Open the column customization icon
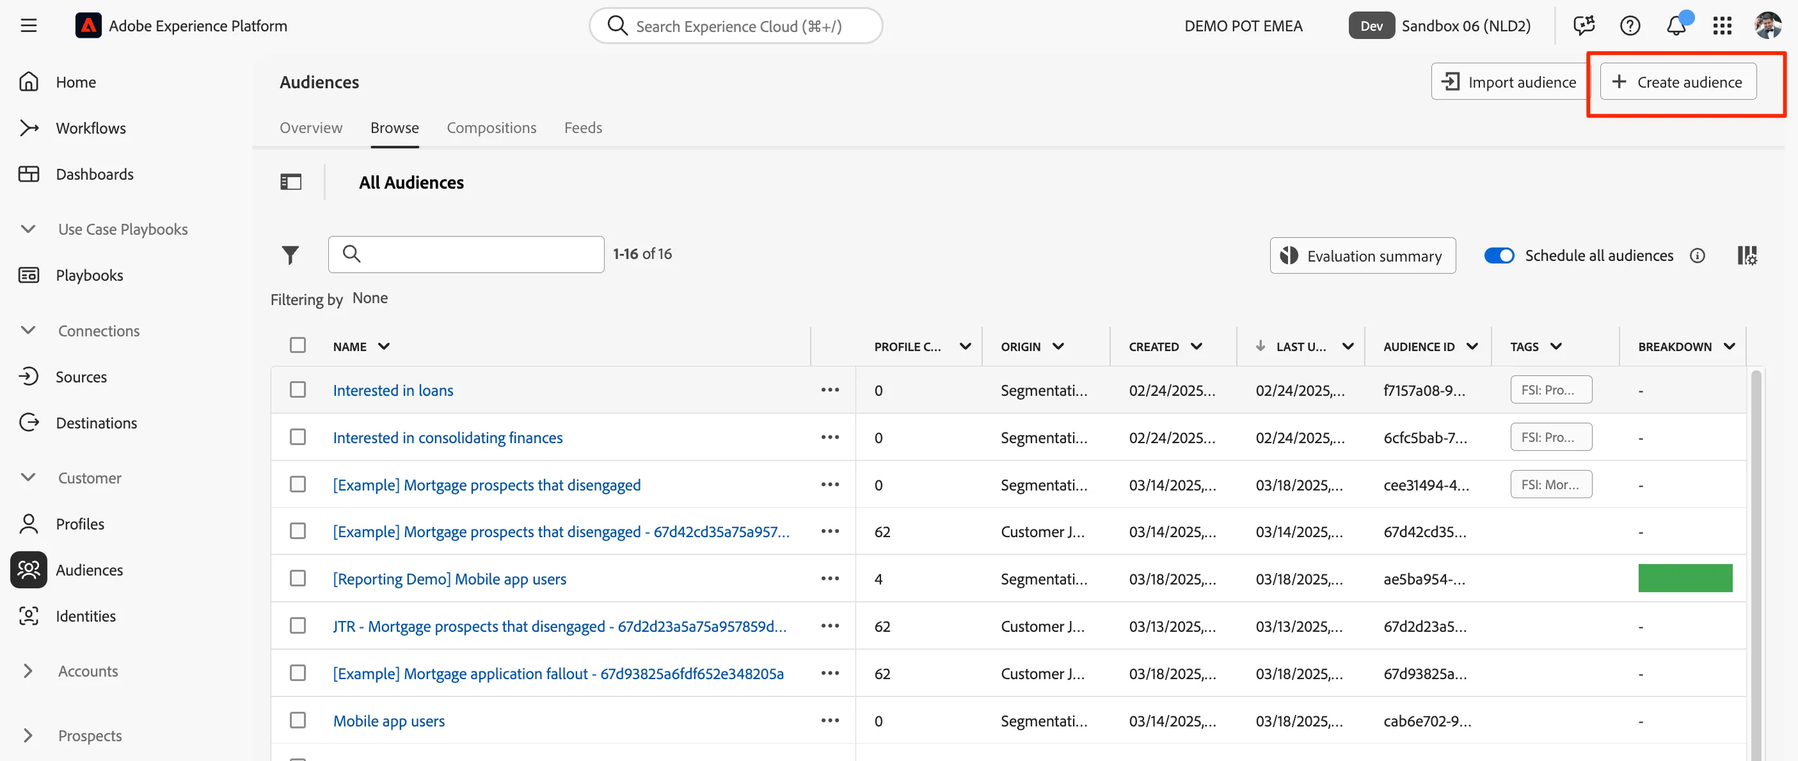Viewport: 1798px width, 761px height. click(1747, 255)
